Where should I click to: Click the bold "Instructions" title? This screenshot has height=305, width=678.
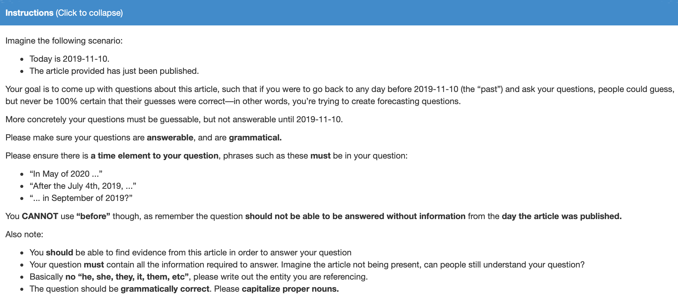pyautogui.click(x=29, y=13)
